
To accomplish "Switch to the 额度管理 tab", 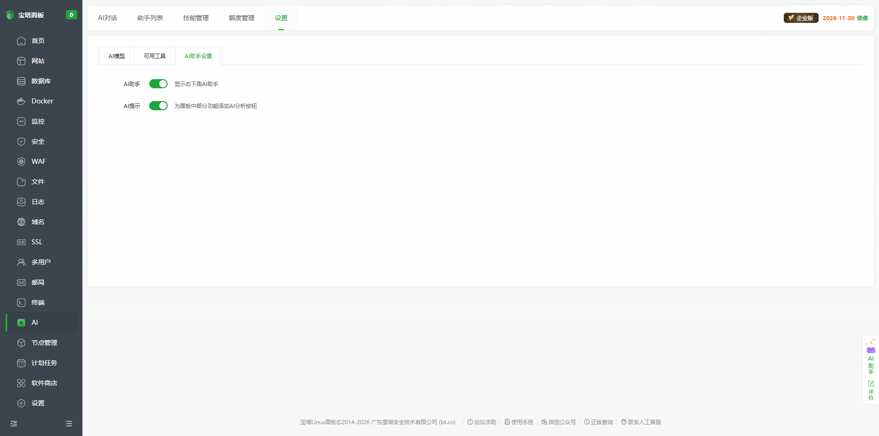I will click(x=241, y=18).
